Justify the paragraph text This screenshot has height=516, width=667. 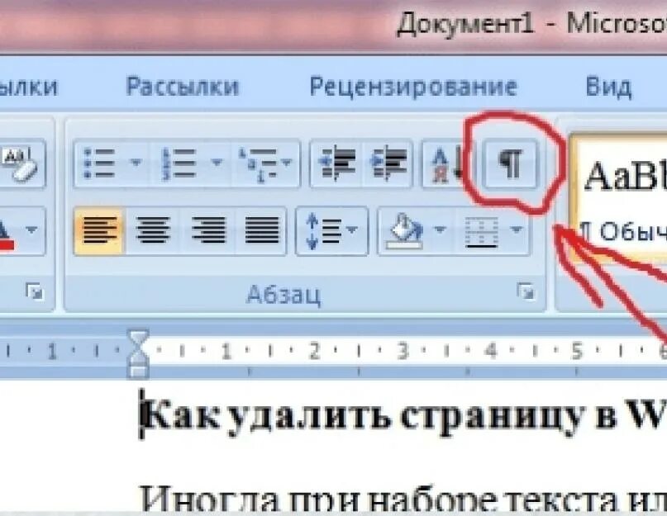(262, 230)
